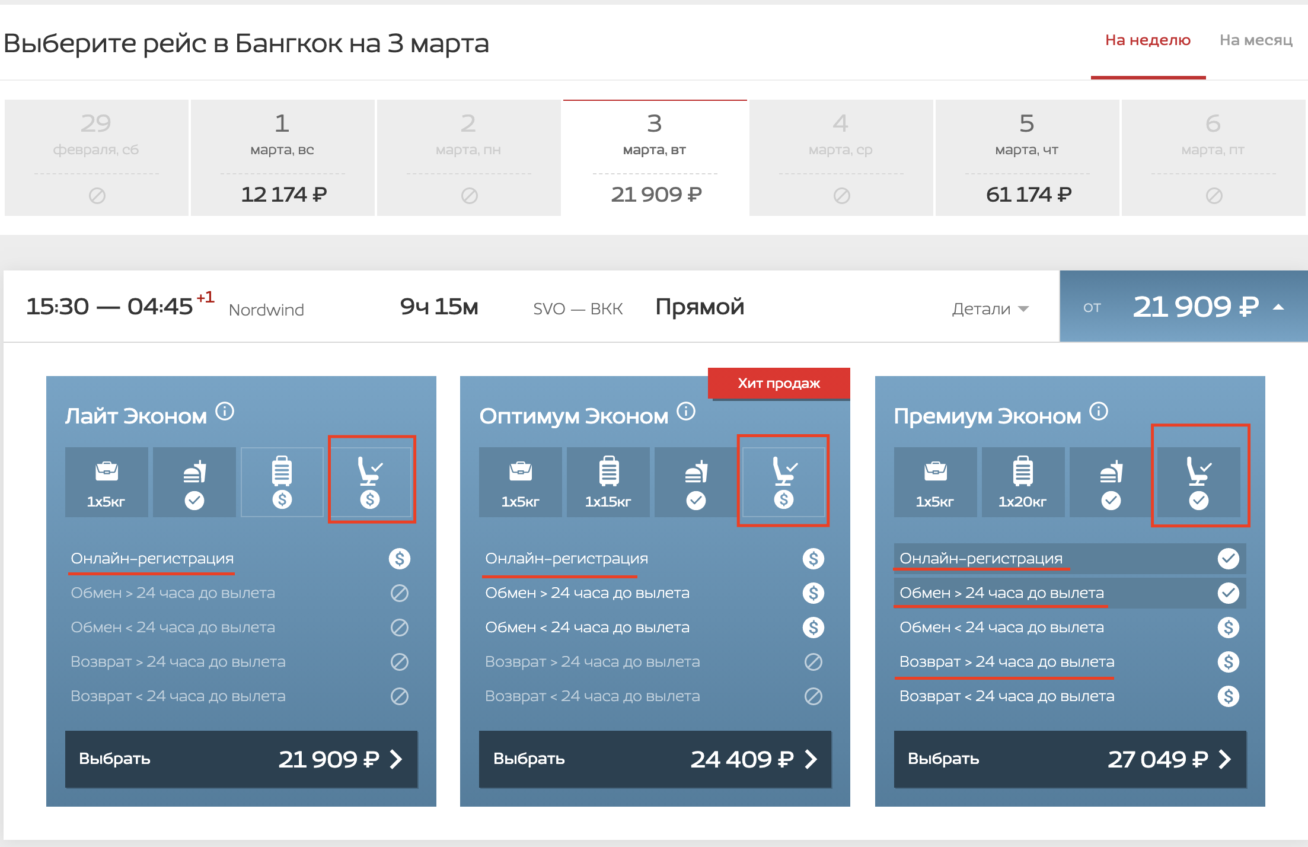This screenshot has width=1308, height=847.
Task: Click Обмен > 24 часа до вылета in Премиум Эконом
Action: coord(1002,593)
